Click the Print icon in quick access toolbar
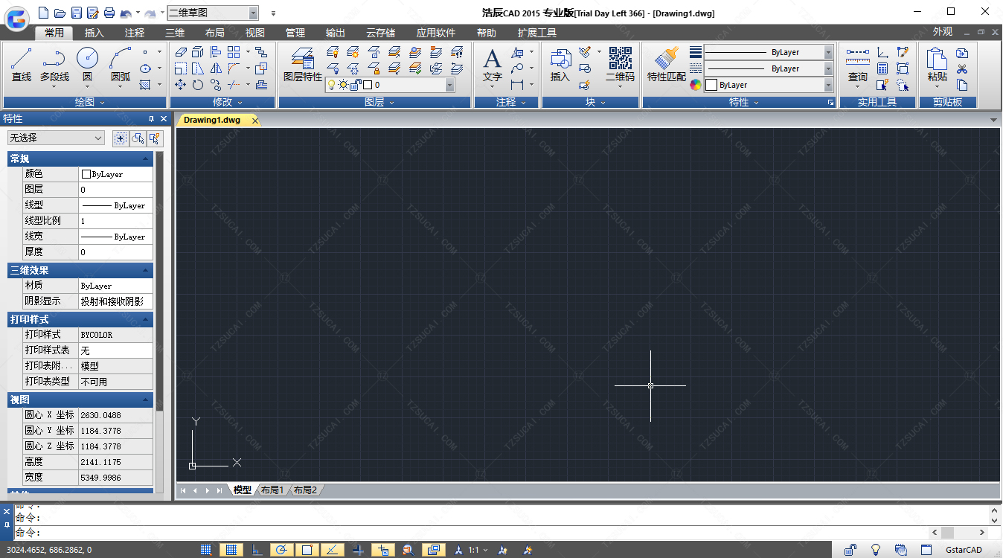Image resolution: width=1003 pixels, height=558 pixels. tap(109, 13)
